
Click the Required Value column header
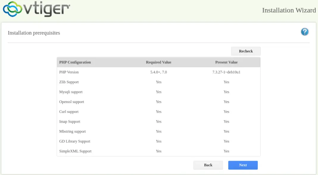coord(158,62)
